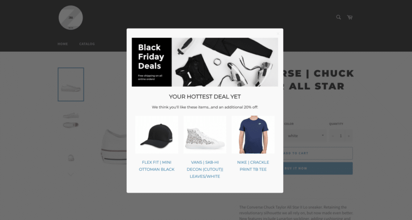
Task: Go to the Home menu item
Action: [x=62, y=44]
